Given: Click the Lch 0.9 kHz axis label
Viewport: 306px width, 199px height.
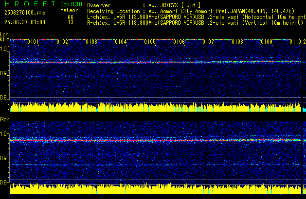Looking at the screenshot, I should [4, 73].
